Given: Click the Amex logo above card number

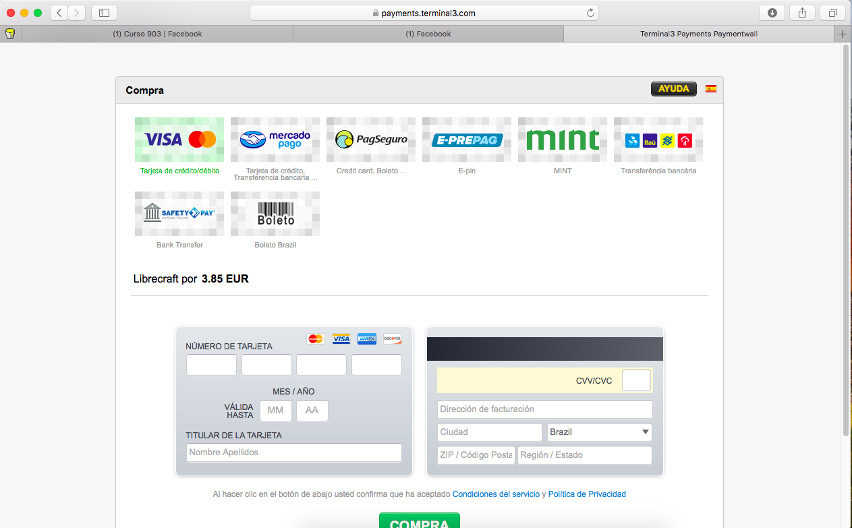Looking at the screenshot, I should pos(367,339).
